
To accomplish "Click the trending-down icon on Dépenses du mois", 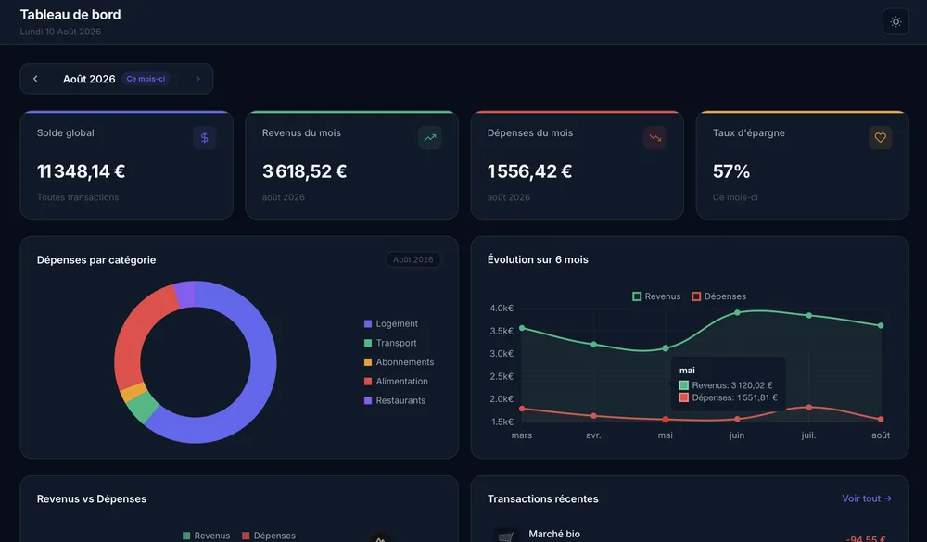I will (x=655, y=138).
